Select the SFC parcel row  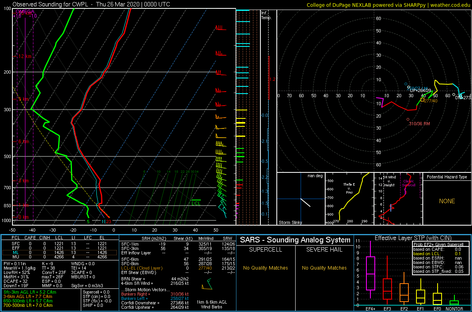[x=60, y=244]
